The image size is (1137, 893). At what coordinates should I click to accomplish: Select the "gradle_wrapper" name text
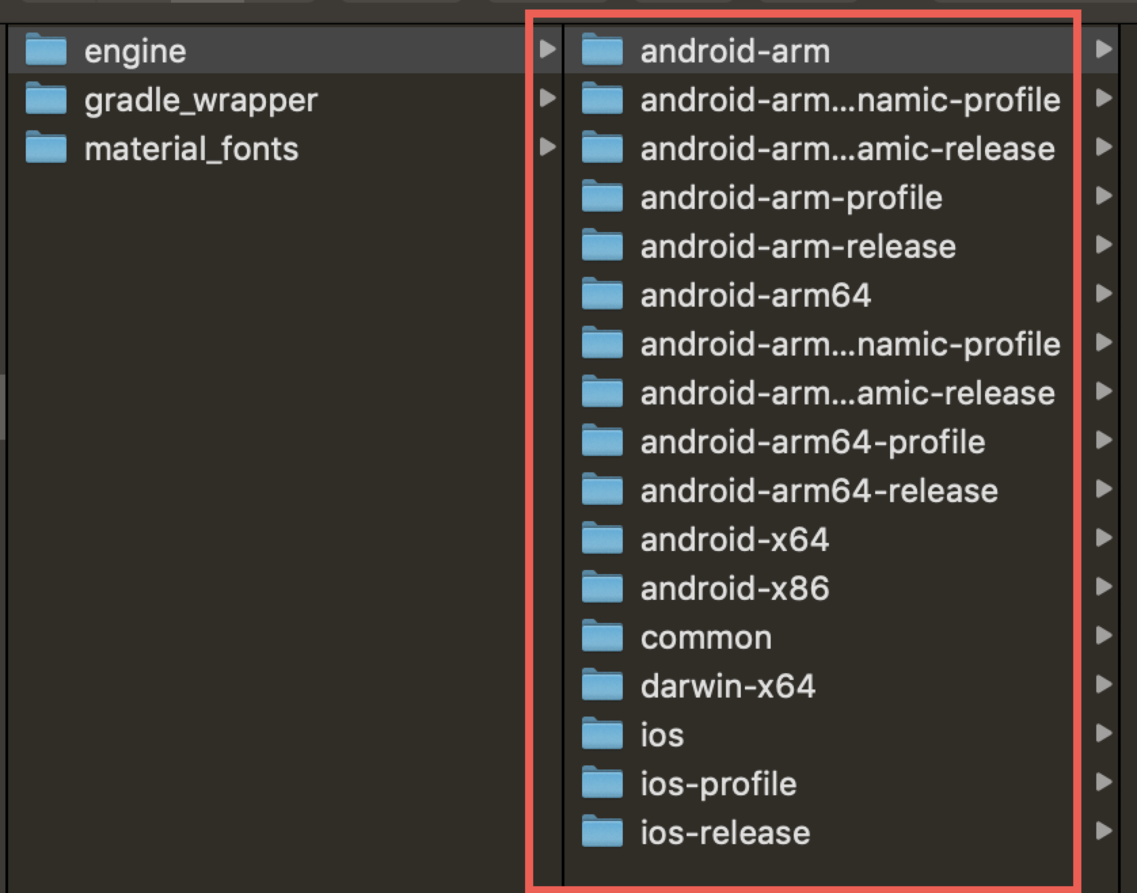click(x=201, y=101)
